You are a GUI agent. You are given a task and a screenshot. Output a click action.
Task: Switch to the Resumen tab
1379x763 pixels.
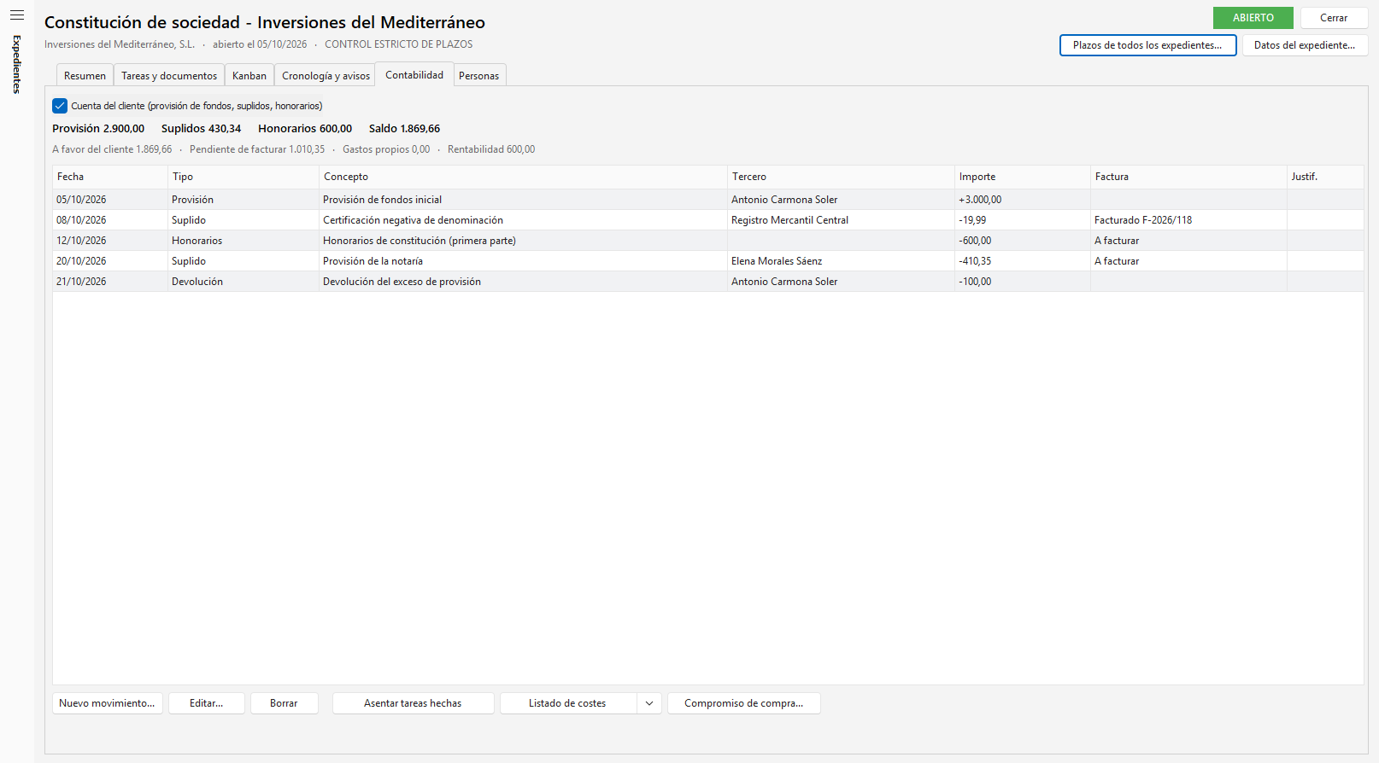click(x=85, y=75)
